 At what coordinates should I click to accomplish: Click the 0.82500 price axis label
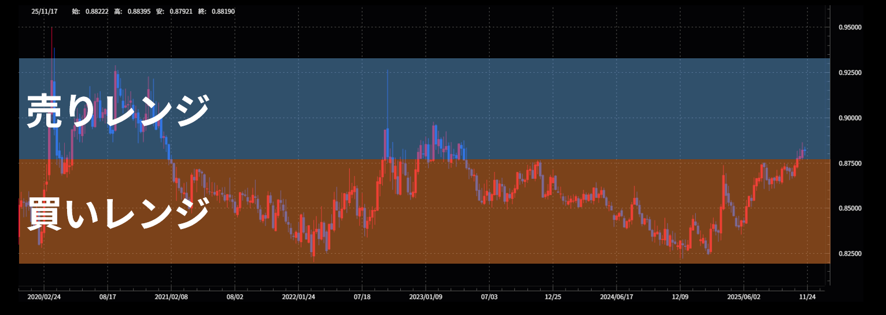tap(850, 254)
